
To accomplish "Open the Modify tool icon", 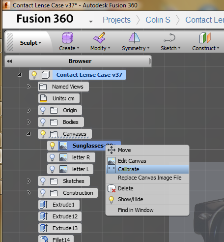I will pos(100,38).
